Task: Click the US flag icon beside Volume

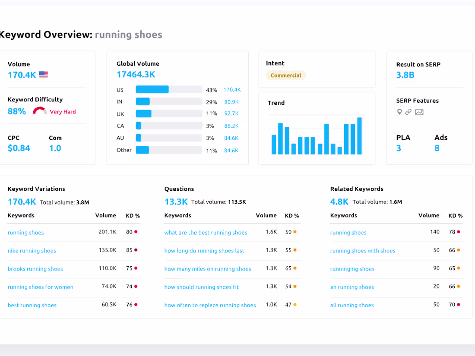Action: 43,74
